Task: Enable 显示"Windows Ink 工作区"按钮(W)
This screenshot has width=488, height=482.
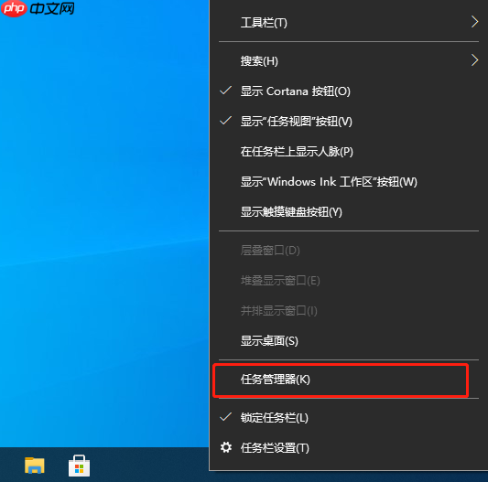Action: coord(349,182)
